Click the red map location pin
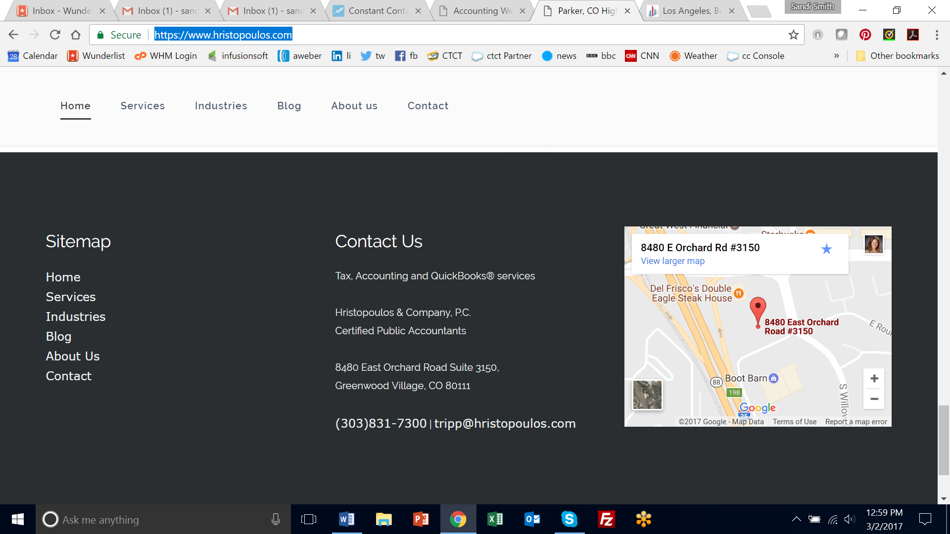Image resolution: width=950 pixels, height=534 pixels. coord(758,312)
